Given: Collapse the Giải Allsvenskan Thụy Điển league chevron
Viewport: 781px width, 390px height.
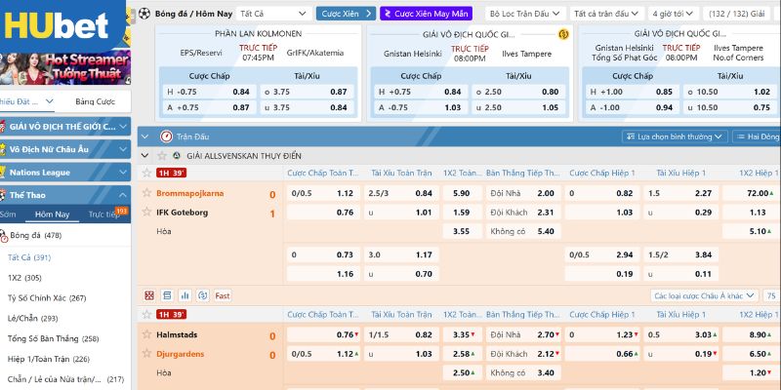Looking at the screenshot, I should (144, 156).
